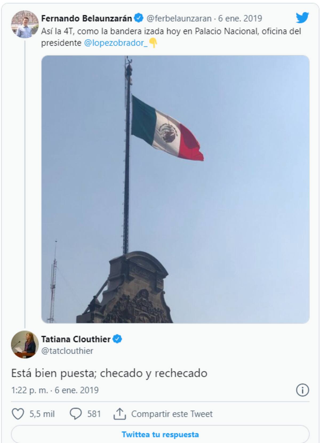
Task: Follow the @lopezobrador_ mention link
Action: tap(116, 43)
